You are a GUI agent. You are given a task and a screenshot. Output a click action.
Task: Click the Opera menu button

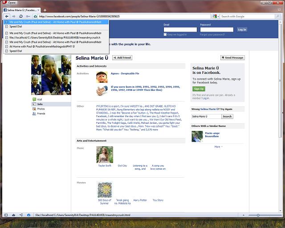9,3
